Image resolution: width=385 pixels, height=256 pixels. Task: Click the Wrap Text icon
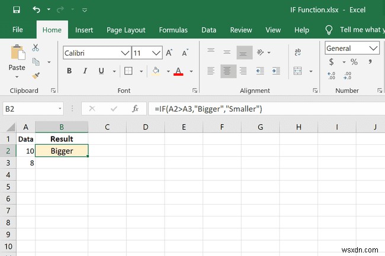297,52
